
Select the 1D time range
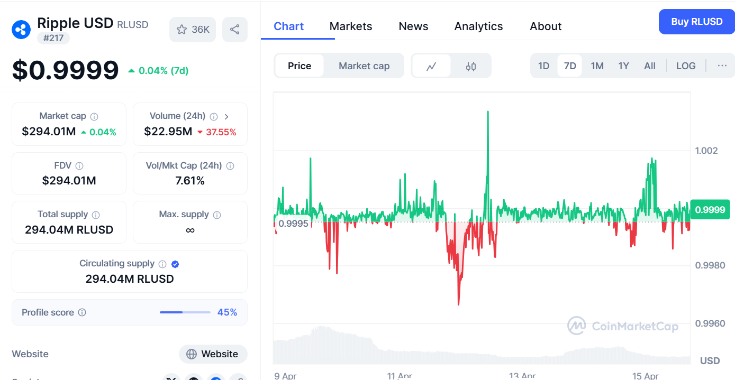pyautogui.click(x=543, y=66)
